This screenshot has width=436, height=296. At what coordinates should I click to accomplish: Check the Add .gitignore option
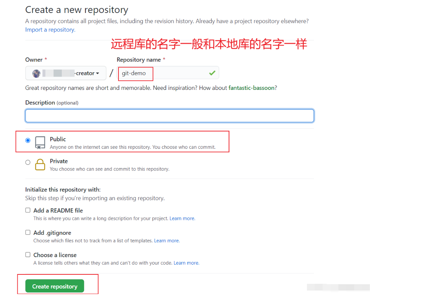(28, 232)
